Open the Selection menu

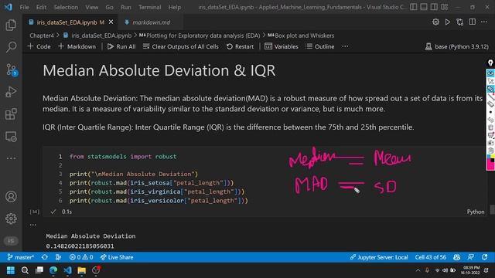66,7
